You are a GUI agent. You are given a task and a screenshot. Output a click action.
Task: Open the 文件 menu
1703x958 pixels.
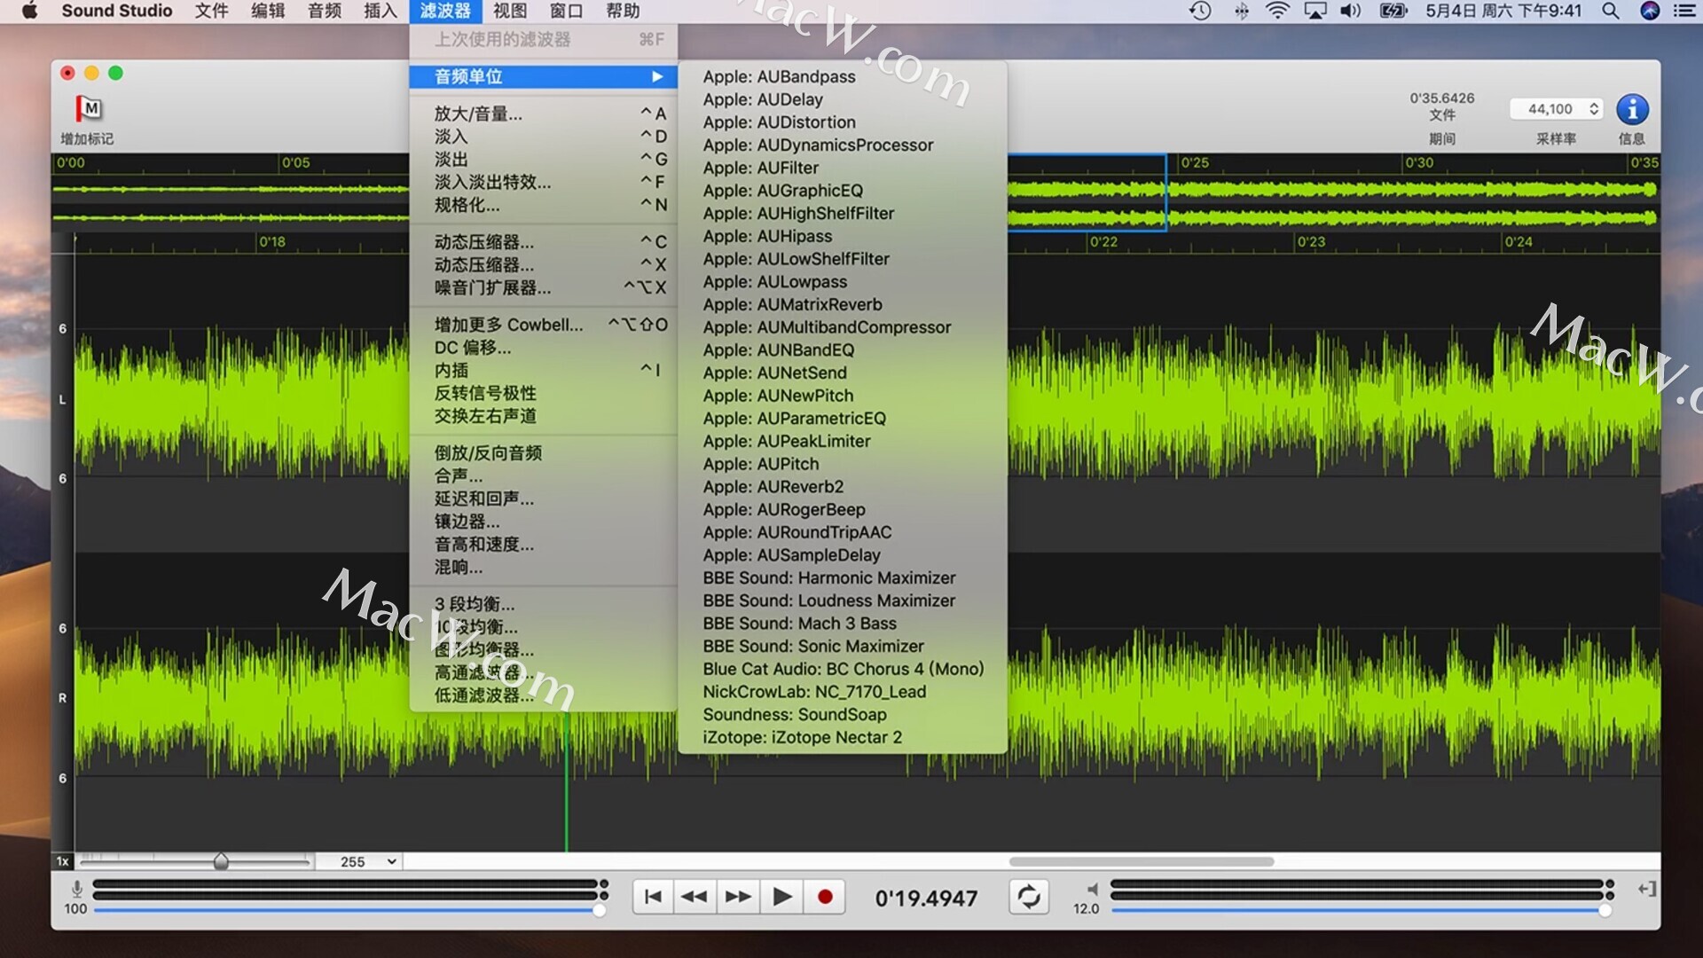(x=211, y=11)
